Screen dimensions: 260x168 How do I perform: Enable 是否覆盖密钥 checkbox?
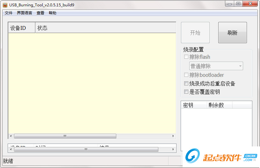coord(186,91)
